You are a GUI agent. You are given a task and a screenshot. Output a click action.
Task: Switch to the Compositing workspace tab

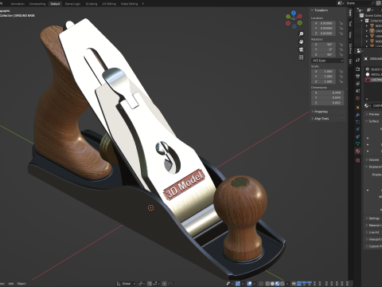coord(37,4)
